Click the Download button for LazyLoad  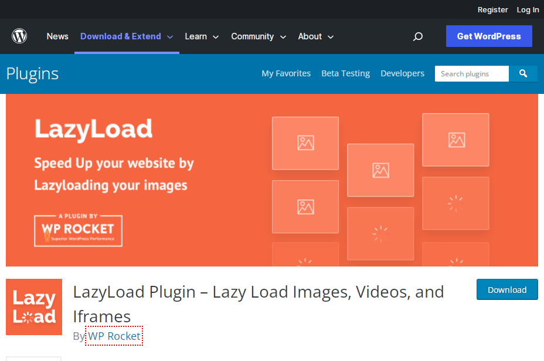click(506, 289)
